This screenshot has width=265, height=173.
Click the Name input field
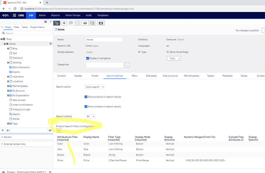click(x=104, y=40)
